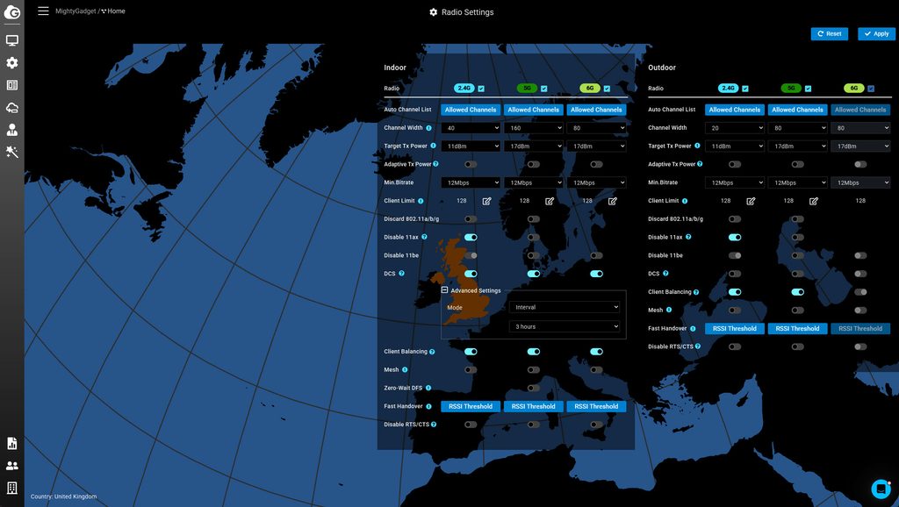Open the monitor dashboard sidebar icon
The width and height of the screenshot is (899, 507).
pos(12,40)
